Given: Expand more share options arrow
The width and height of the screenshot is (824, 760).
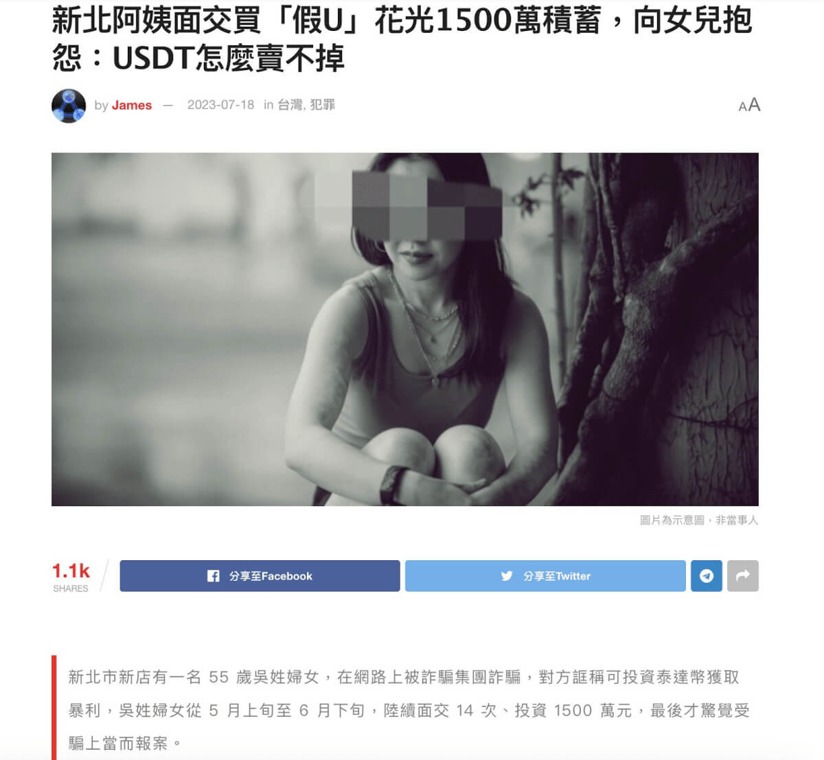Looking at the screenshot, I should [742, 576].
